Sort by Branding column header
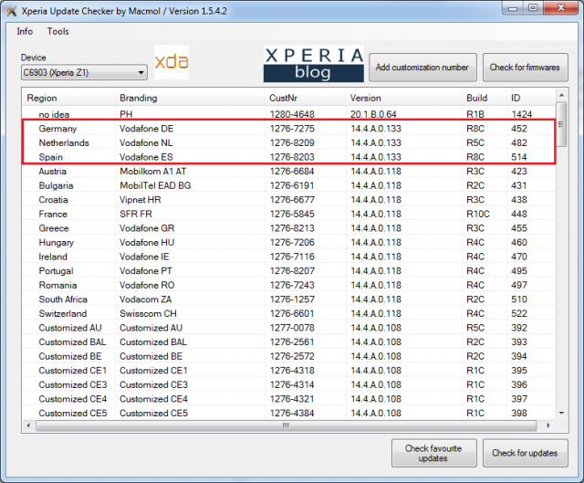The height and width of the screenshot is (483, 584). pos(190,98)
